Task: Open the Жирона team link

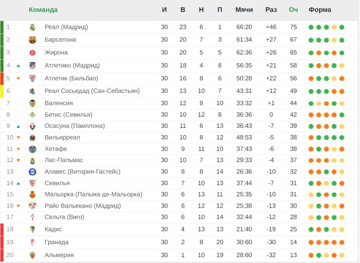Action: tap(56, 53)
